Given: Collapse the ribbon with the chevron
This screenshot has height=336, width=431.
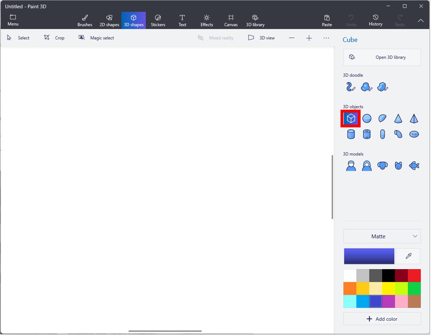Looking at the screenshot, I should 421,20.
